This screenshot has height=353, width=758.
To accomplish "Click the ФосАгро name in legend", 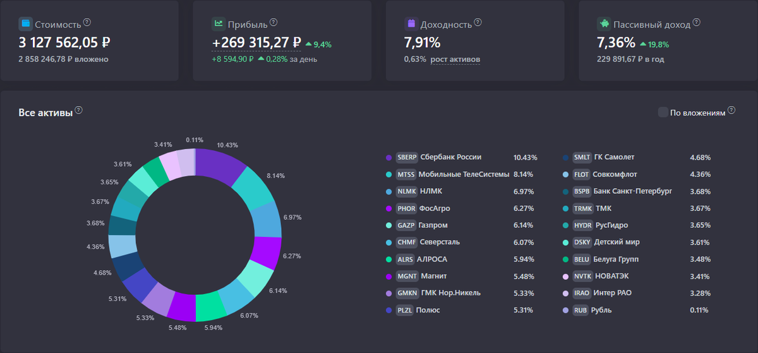I will (435, 208).
